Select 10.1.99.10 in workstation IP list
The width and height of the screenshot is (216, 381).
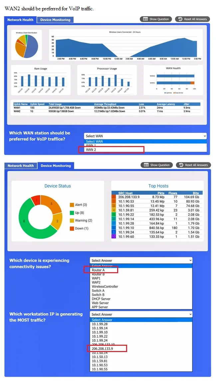(141, 332)
